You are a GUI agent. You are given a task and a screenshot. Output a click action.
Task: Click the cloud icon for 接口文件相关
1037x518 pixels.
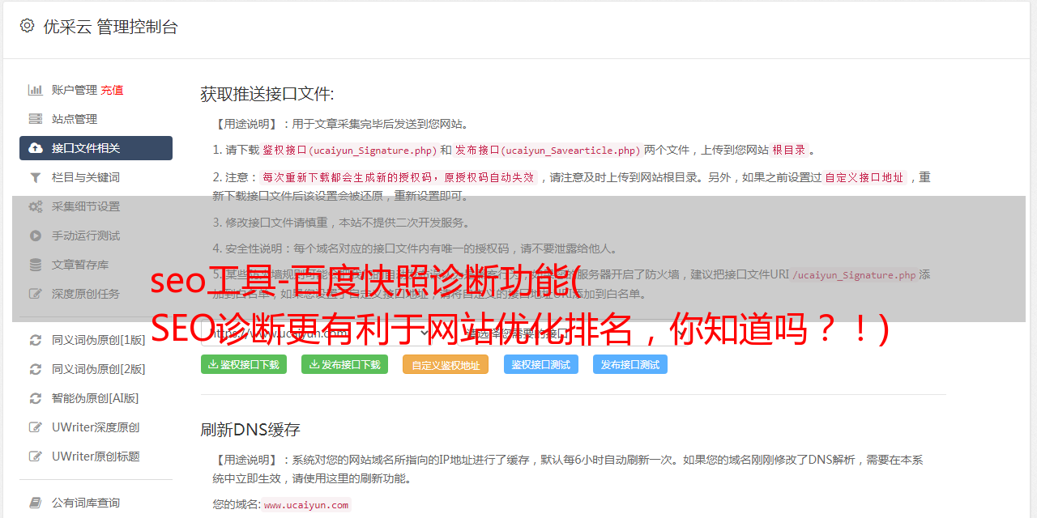(x=36, y=148)
